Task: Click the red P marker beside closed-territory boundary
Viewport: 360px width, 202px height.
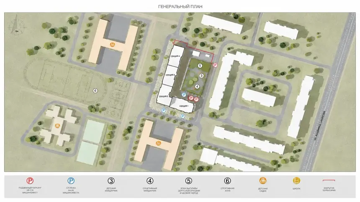Action: pyautogui.click(x=215, y=65)
